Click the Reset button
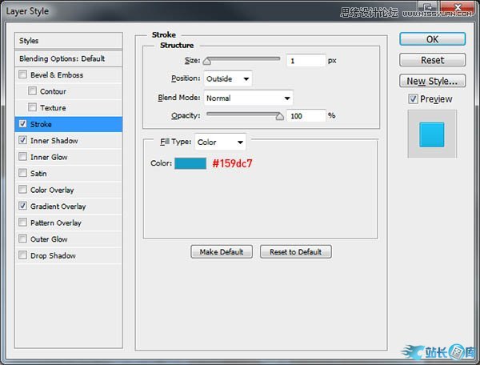 pos(432,60)
